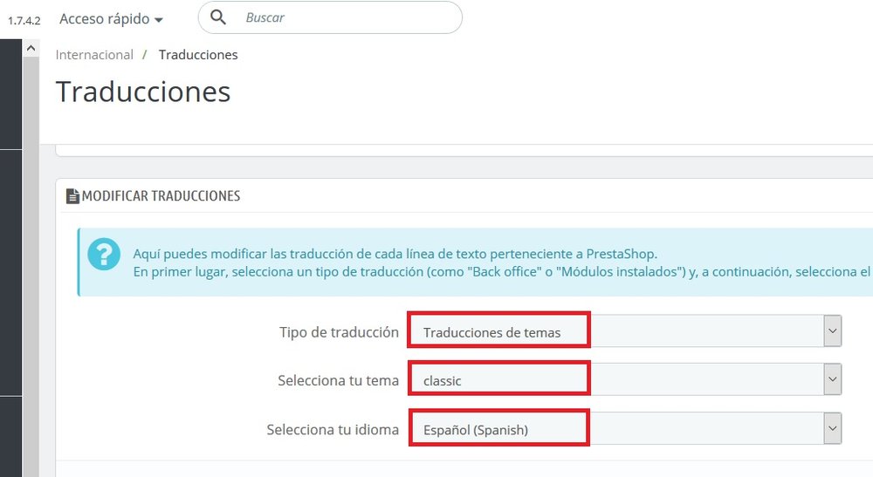Image resolution: width=873 pixels, height=477 pixels.
Task: Open the Acceso rápido dropdown menu
Action: [x=110, y=19]
